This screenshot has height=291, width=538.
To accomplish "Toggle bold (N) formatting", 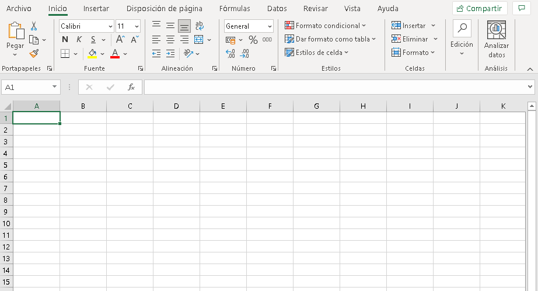I will pos(65,40).
